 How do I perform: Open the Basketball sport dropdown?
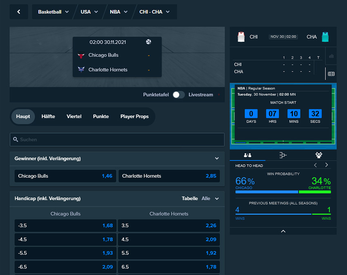53,12
